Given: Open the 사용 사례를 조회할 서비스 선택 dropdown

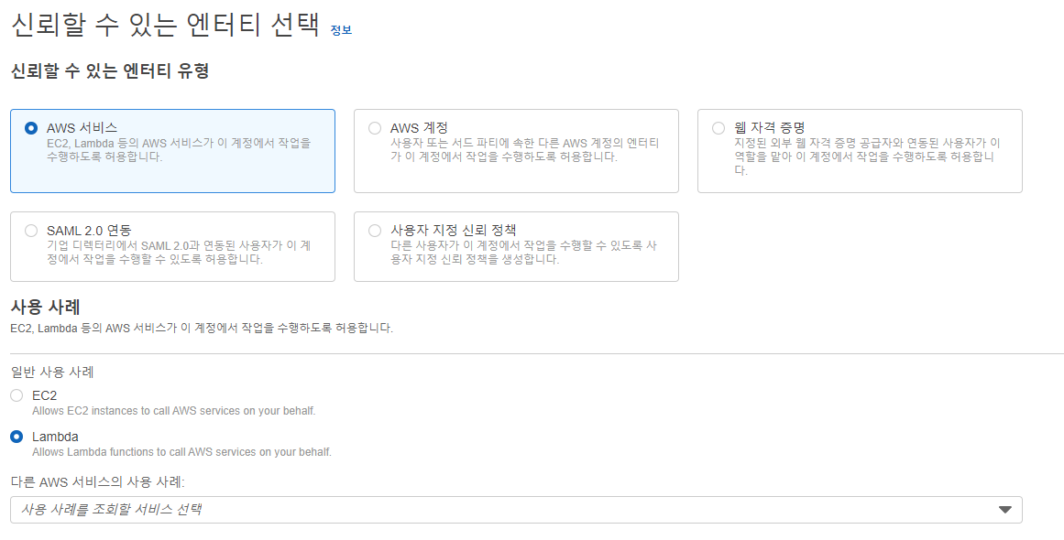Looking at the screenshot, I should [516, 510].
